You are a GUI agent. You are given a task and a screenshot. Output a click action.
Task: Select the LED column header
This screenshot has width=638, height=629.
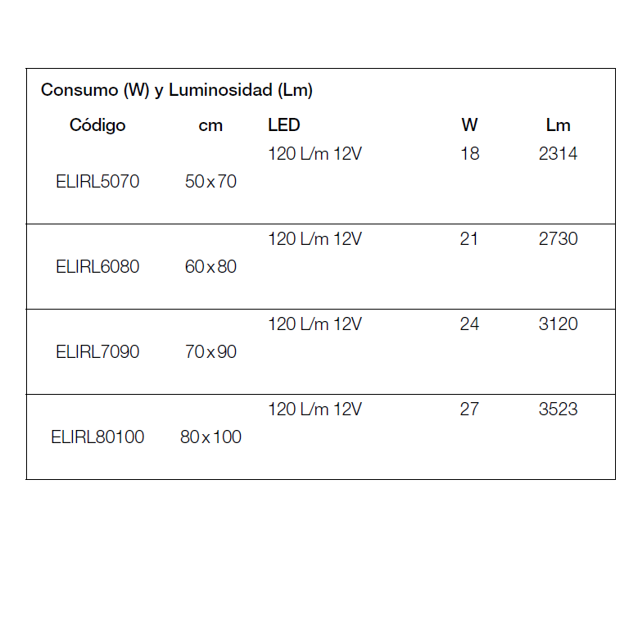click(x=284, y=125)
